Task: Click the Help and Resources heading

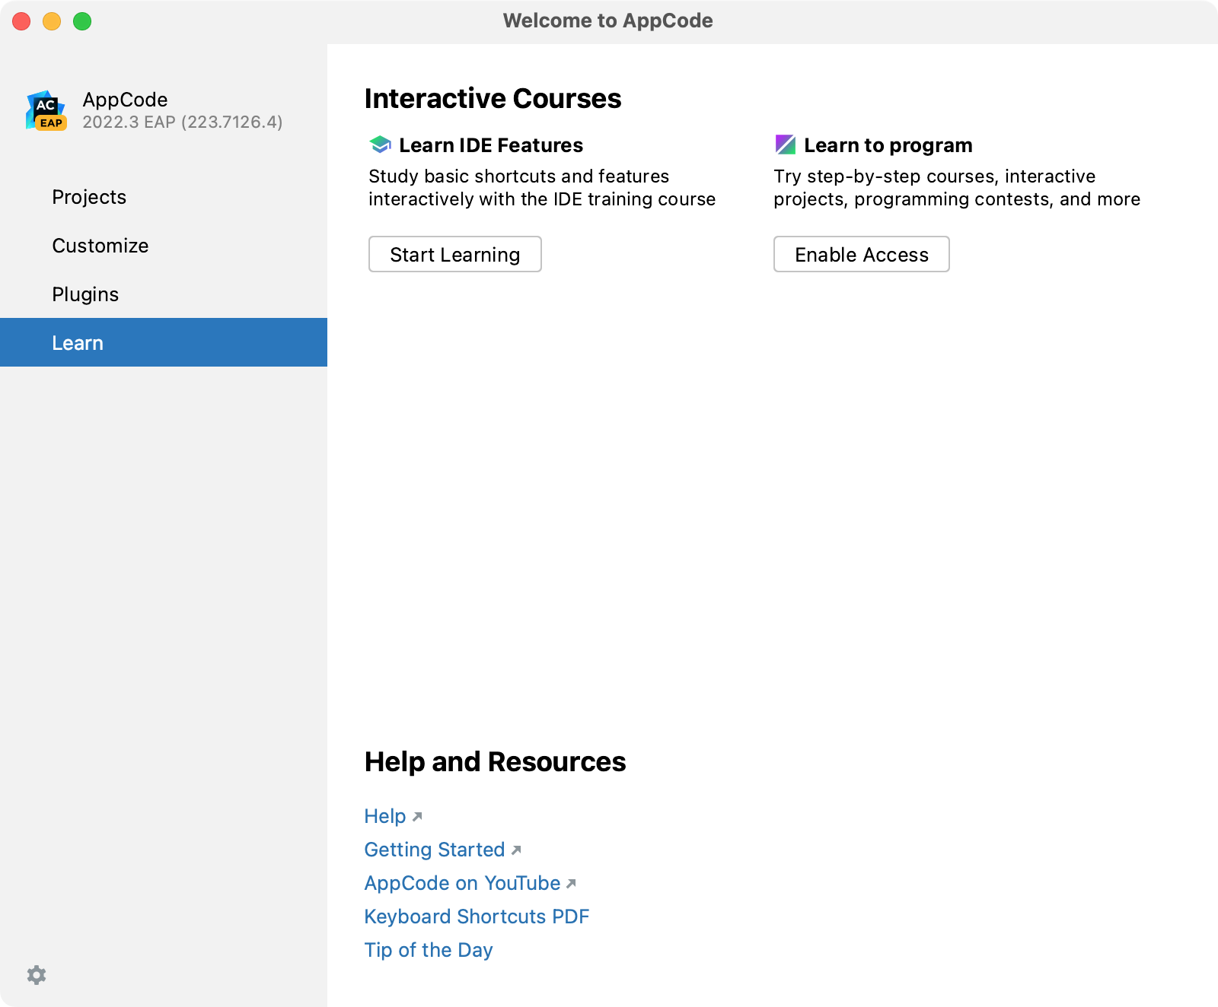Action: (496, 762)
